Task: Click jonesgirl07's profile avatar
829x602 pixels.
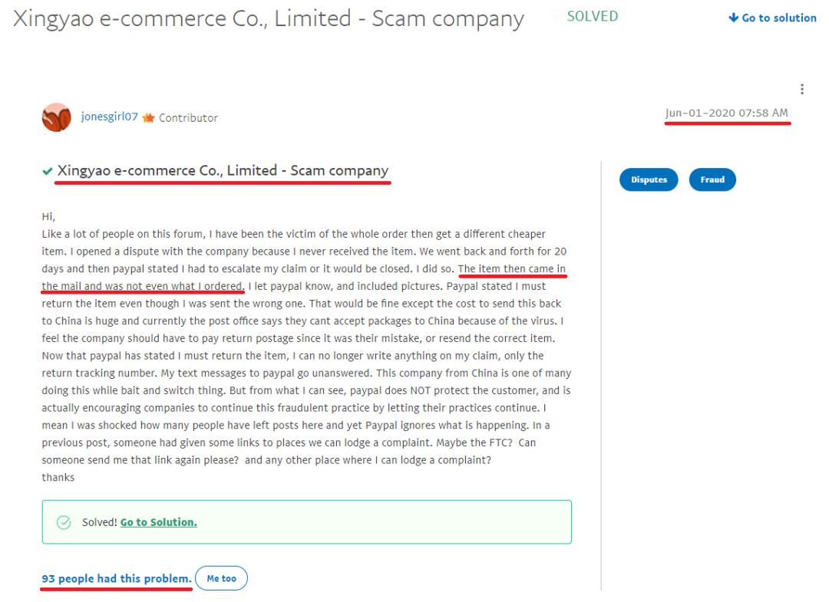Action: [56, 117]
